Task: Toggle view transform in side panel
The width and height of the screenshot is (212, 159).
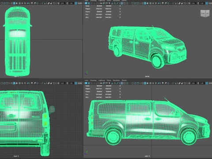Action: [207, 83]
